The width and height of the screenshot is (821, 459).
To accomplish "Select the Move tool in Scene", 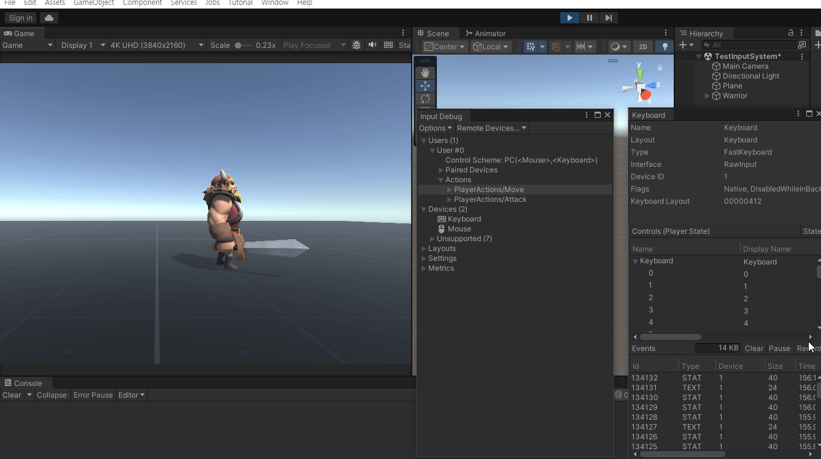I will click(425, 86).
